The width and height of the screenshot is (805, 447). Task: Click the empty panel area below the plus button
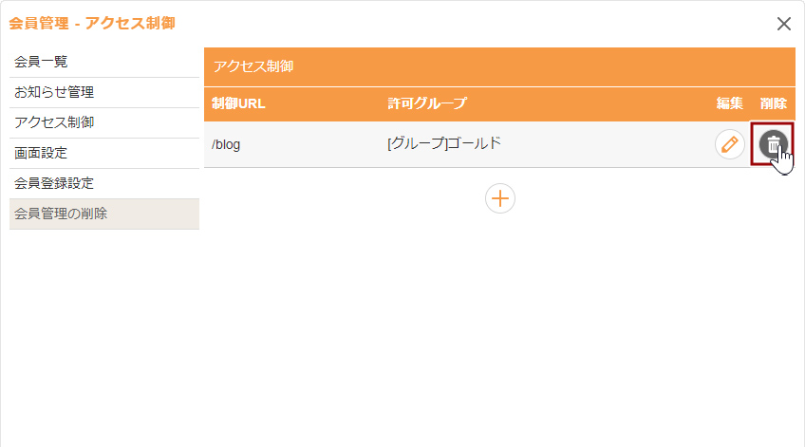499,328
